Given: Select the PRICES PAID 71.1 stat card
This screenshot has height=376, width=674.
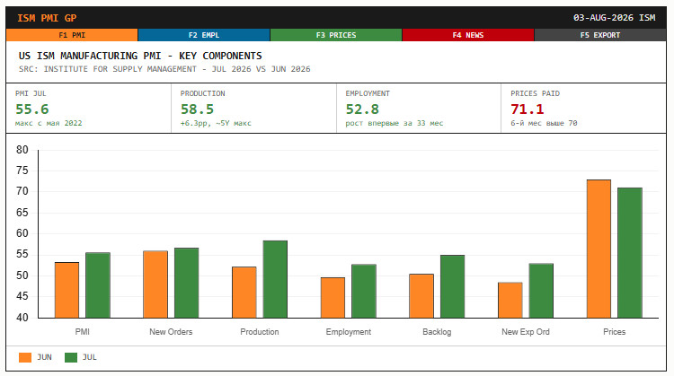Looking at the screenshot, I should click(584, 109).
